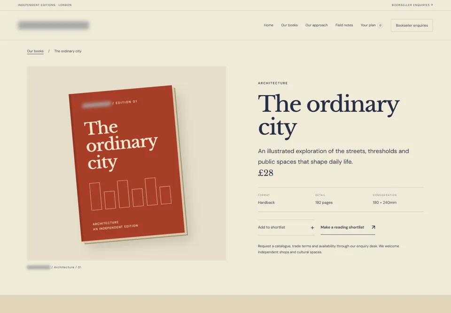Click The ordinary city main heading
This screenshot has height=313, width=451.
click(328, 116)
